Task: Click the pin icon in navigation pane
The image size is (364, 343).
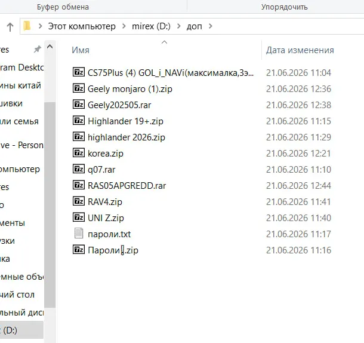Action: [x=38, y=49]
